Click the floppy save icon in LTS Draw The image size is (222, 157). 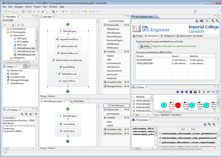coord(195,92)
